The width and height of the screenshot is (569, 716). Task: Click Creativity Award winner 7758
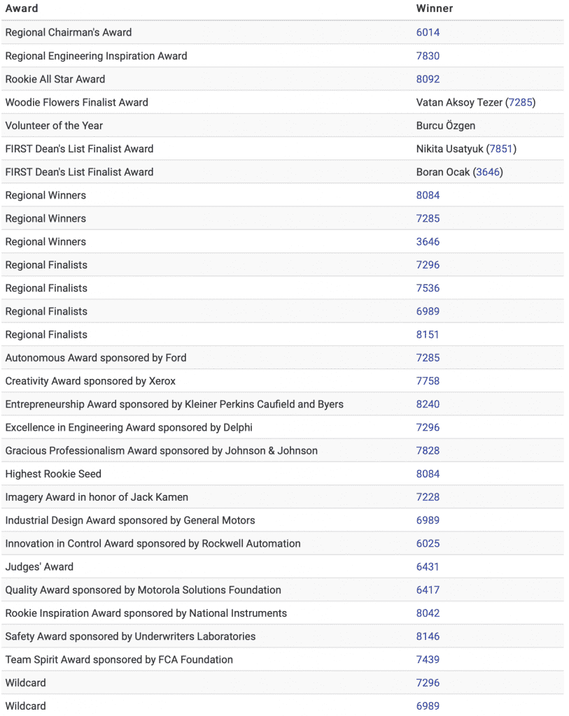428,381
